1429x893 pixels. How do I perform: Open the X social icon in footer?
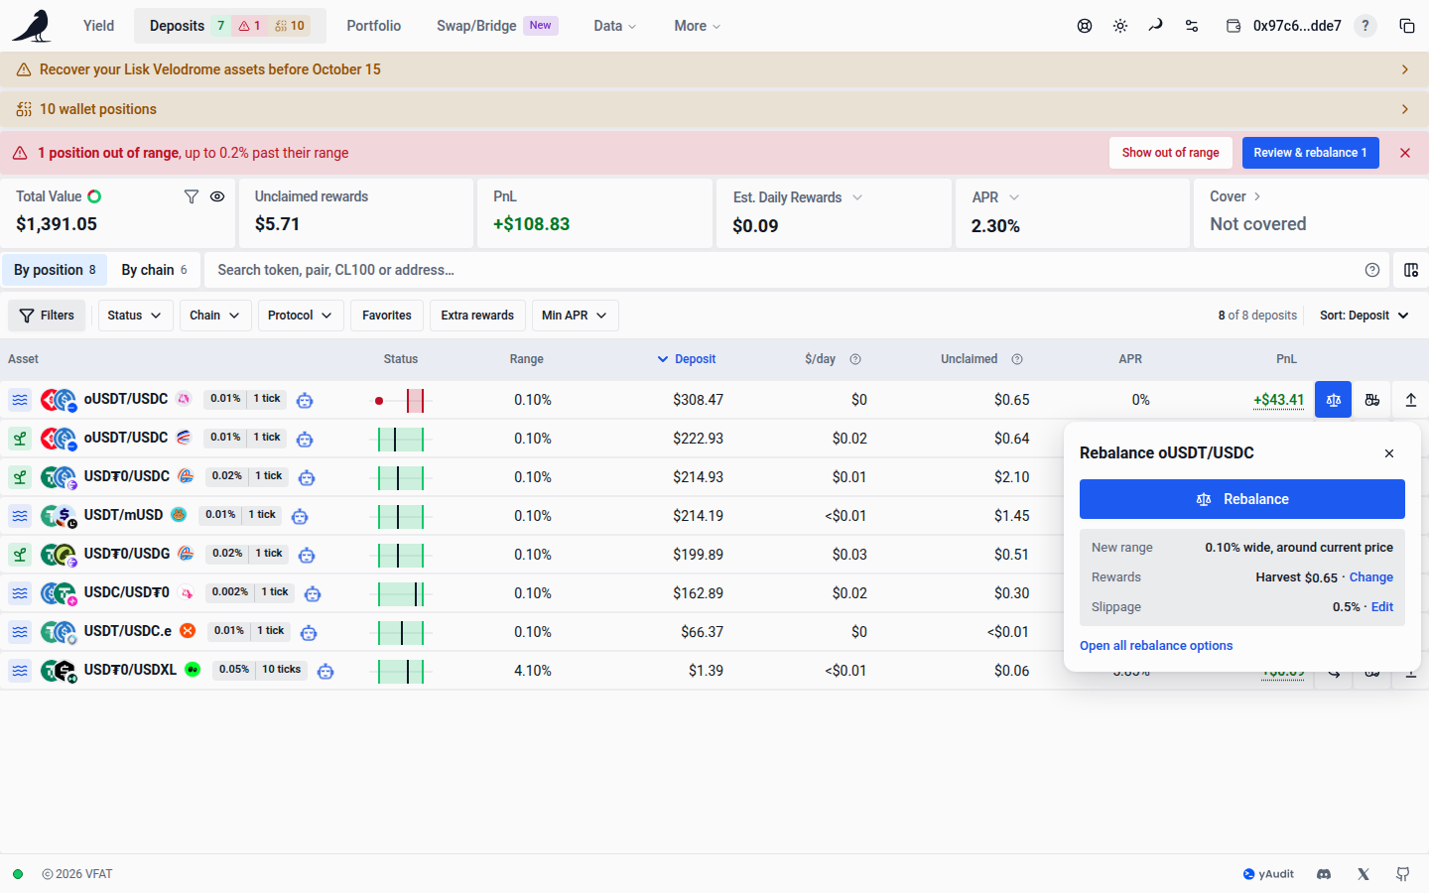[1364, 874]
